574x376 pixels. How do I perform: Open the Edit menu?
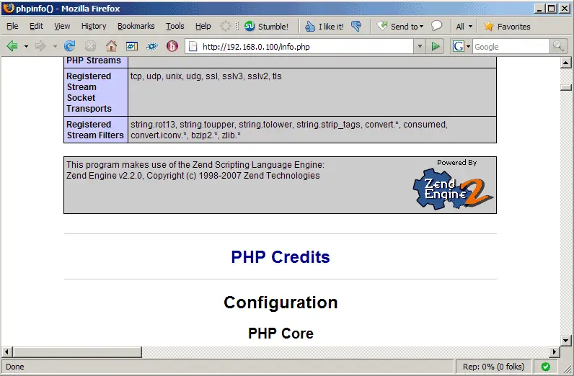tap(36, 26)
